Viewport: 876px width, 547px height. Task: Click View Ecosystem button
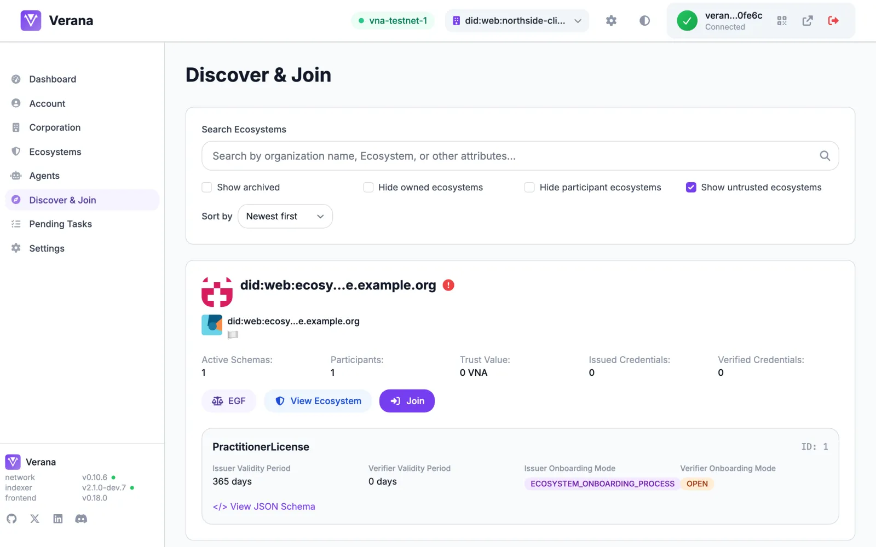tap(318, 401)
